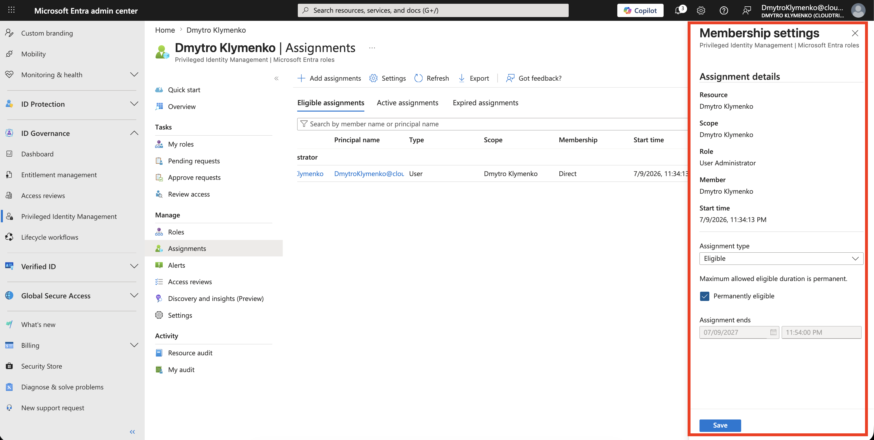Click Settings in the toolbar
This screenshot has width=874, height=440.
388,78
